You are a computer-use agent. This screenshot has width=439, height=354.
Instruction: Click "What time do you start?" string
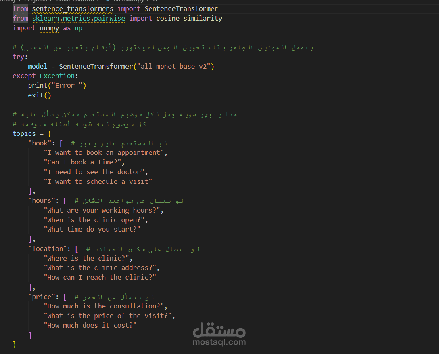pyautogui.click(x=92, y=230)
